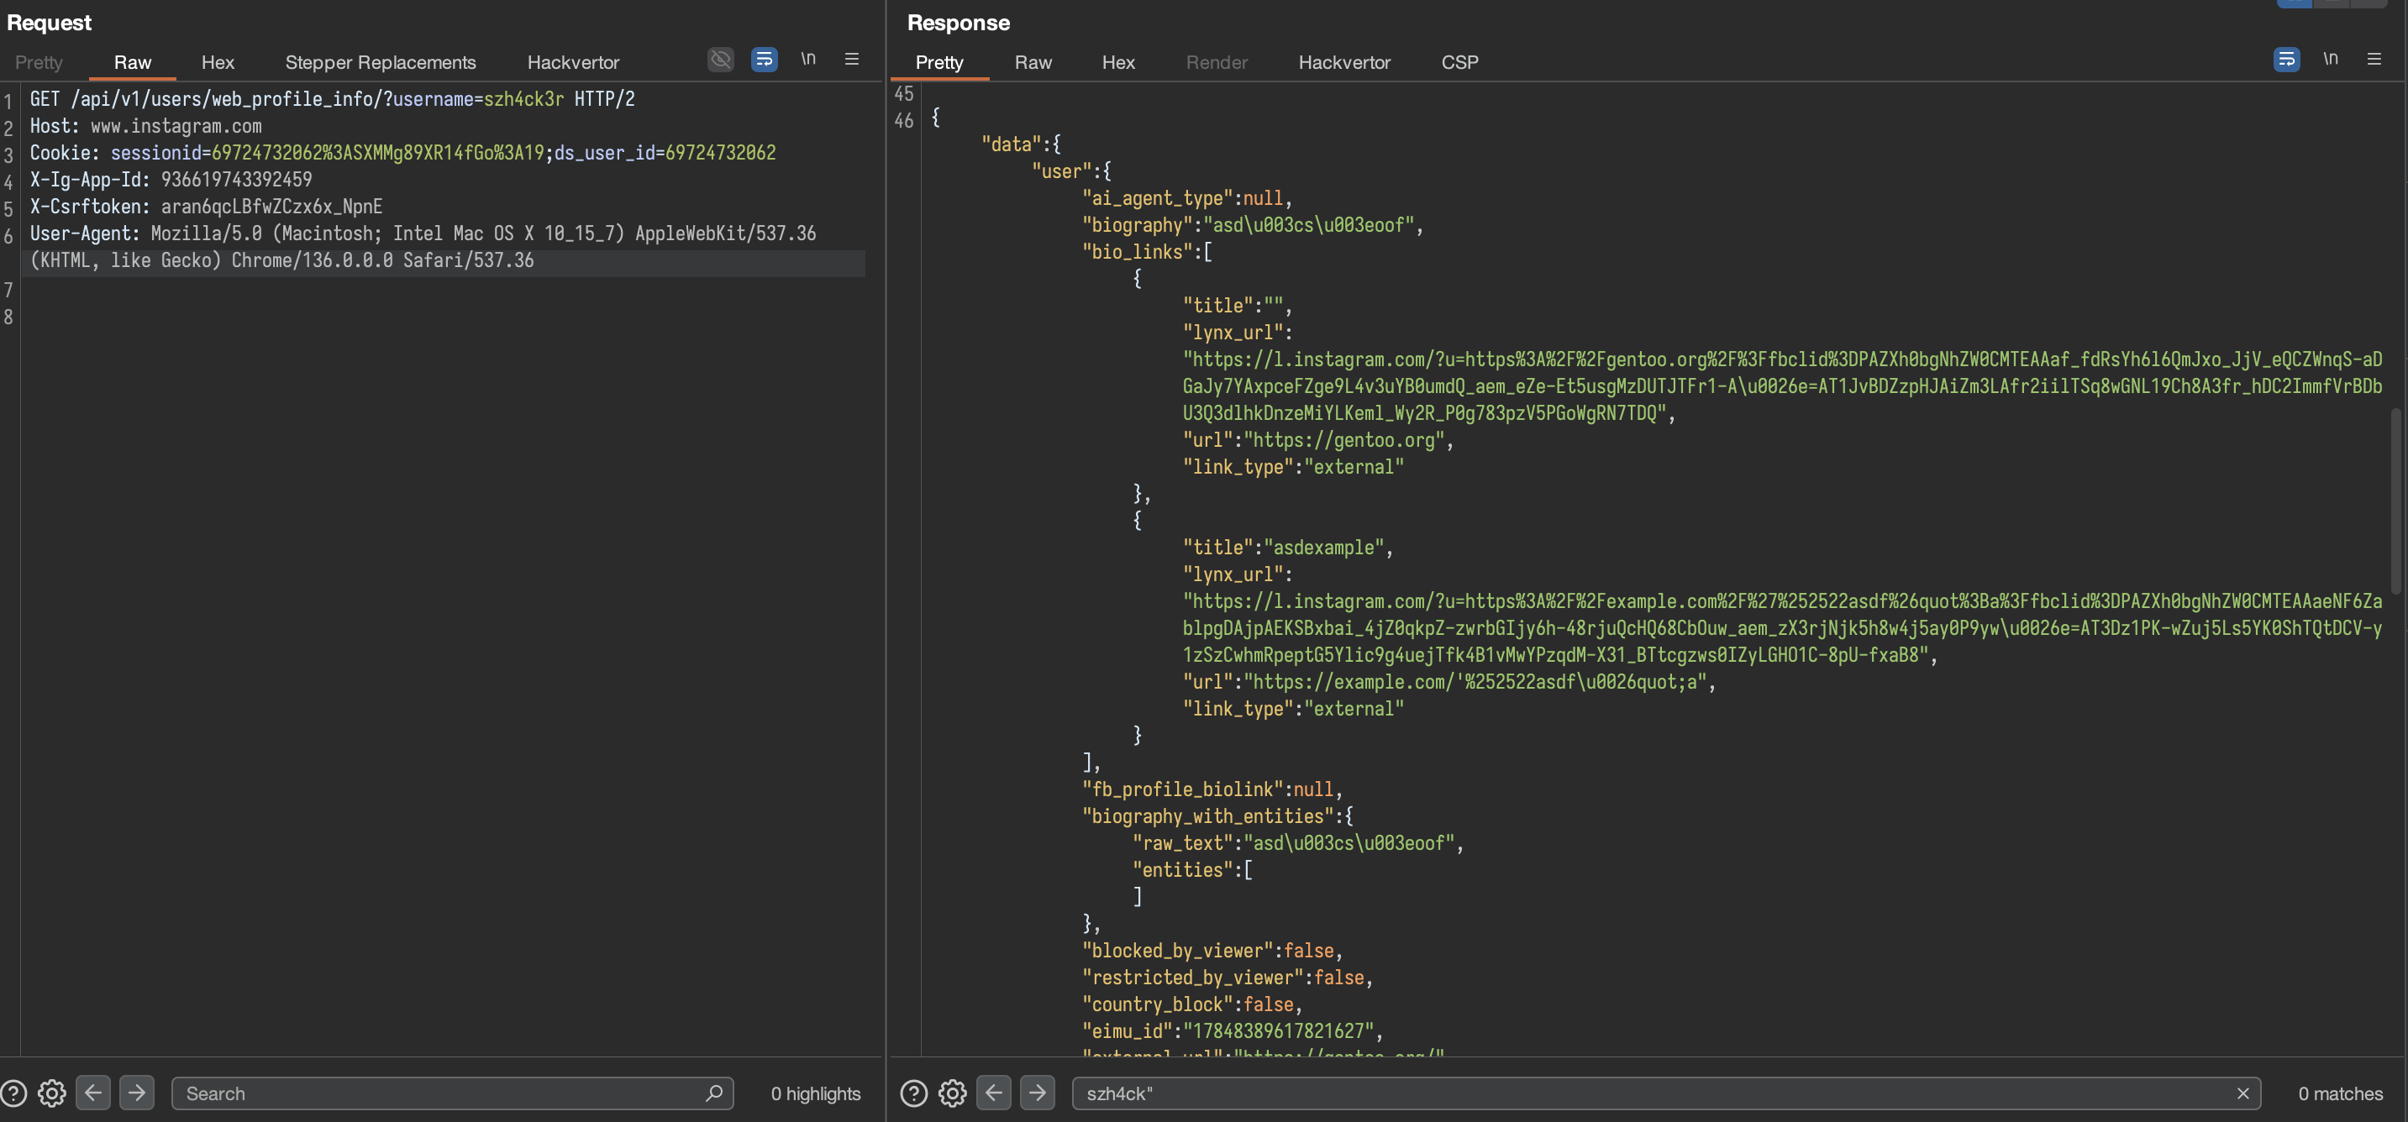The image size is (2408, 1122).
Task: Toggle word wrap icon in Request panel
Action: (x=764, y=60)
